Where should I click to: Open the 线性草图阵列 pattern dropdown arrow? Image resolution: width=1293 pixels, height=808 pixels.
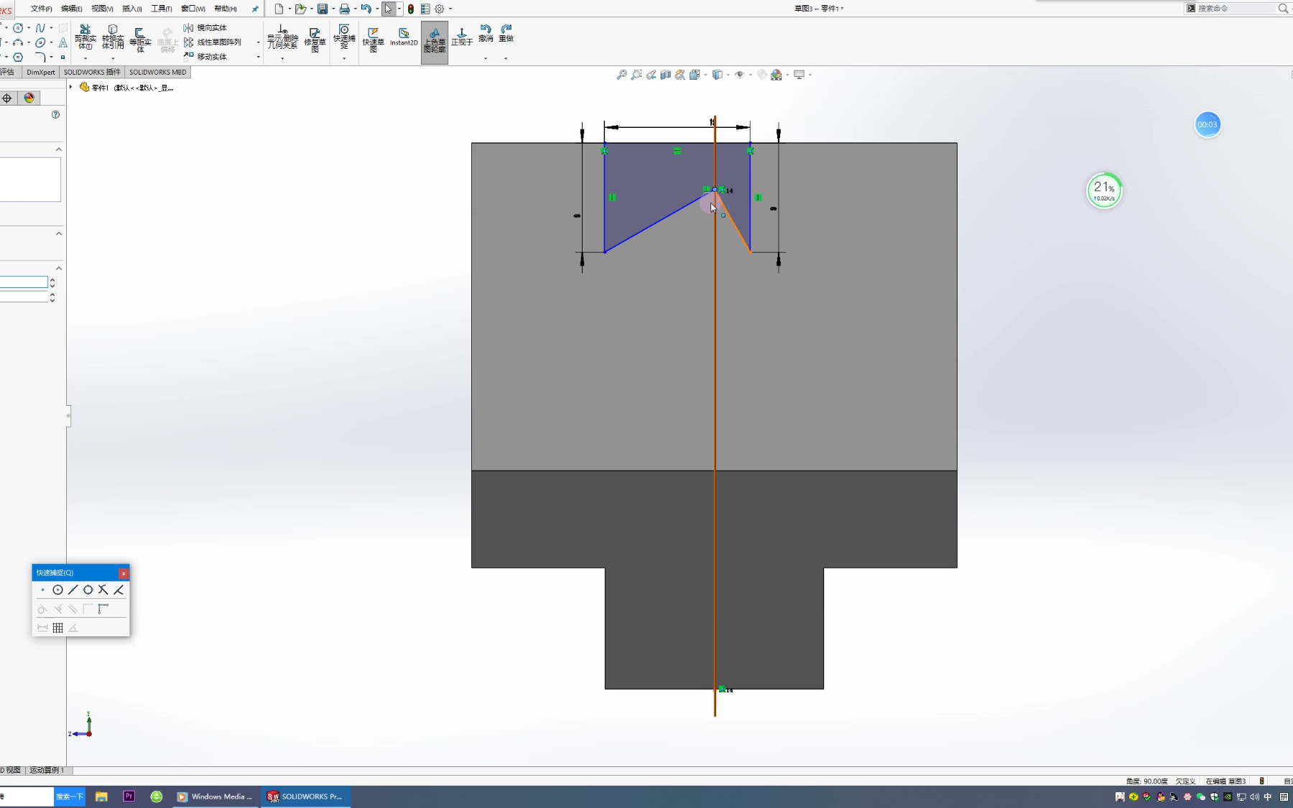[258, 42]
